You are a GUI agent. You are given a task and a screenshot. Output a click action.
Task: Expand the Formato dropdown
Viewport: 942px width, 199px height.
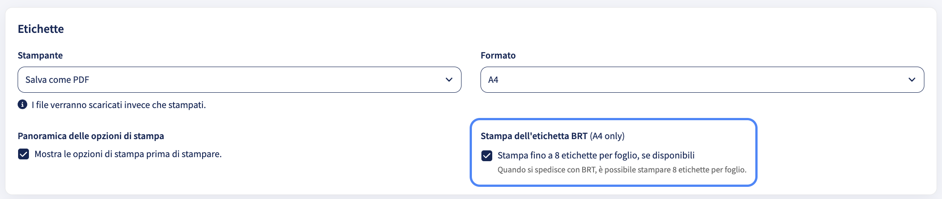702,80
